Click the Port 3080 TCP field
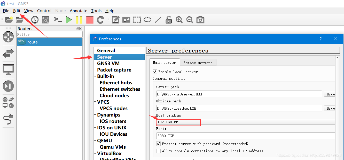This screenshot has width=344, height=160. (246, 136)
